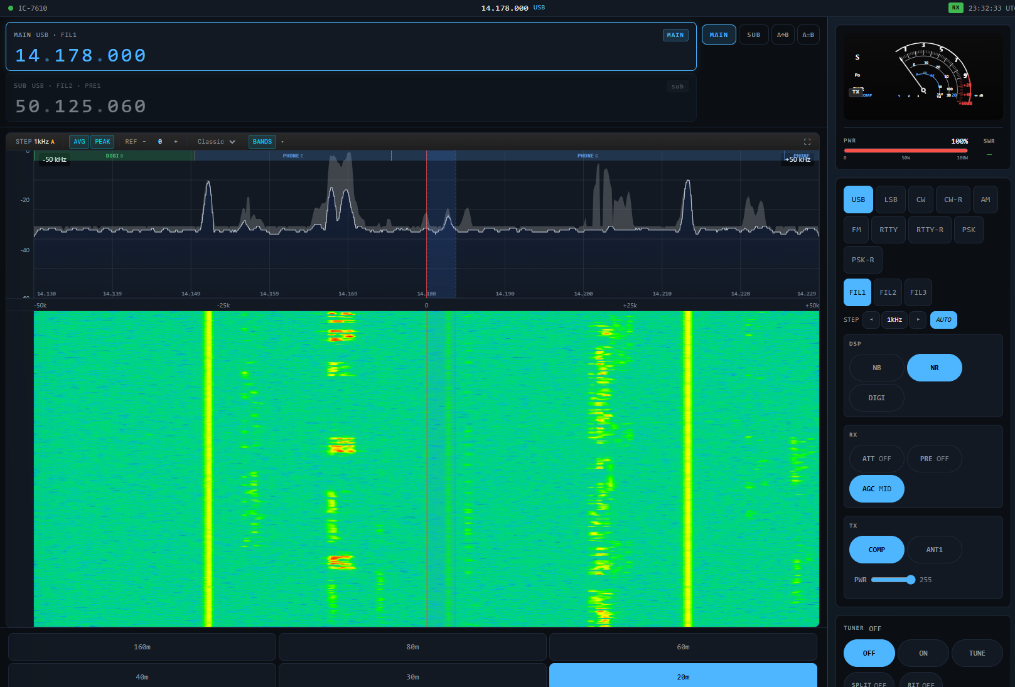Click sub frequency 50.125.060 display
The image size is (1015, 687).
80,107
